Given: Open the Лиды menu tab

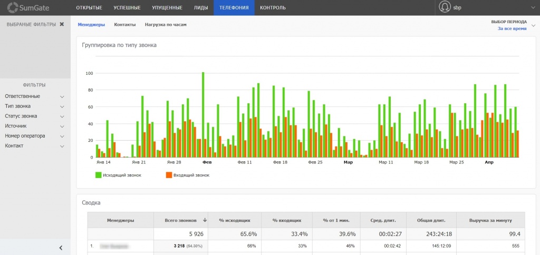Looking at the screenshot, I should click(x=201, y=7).
